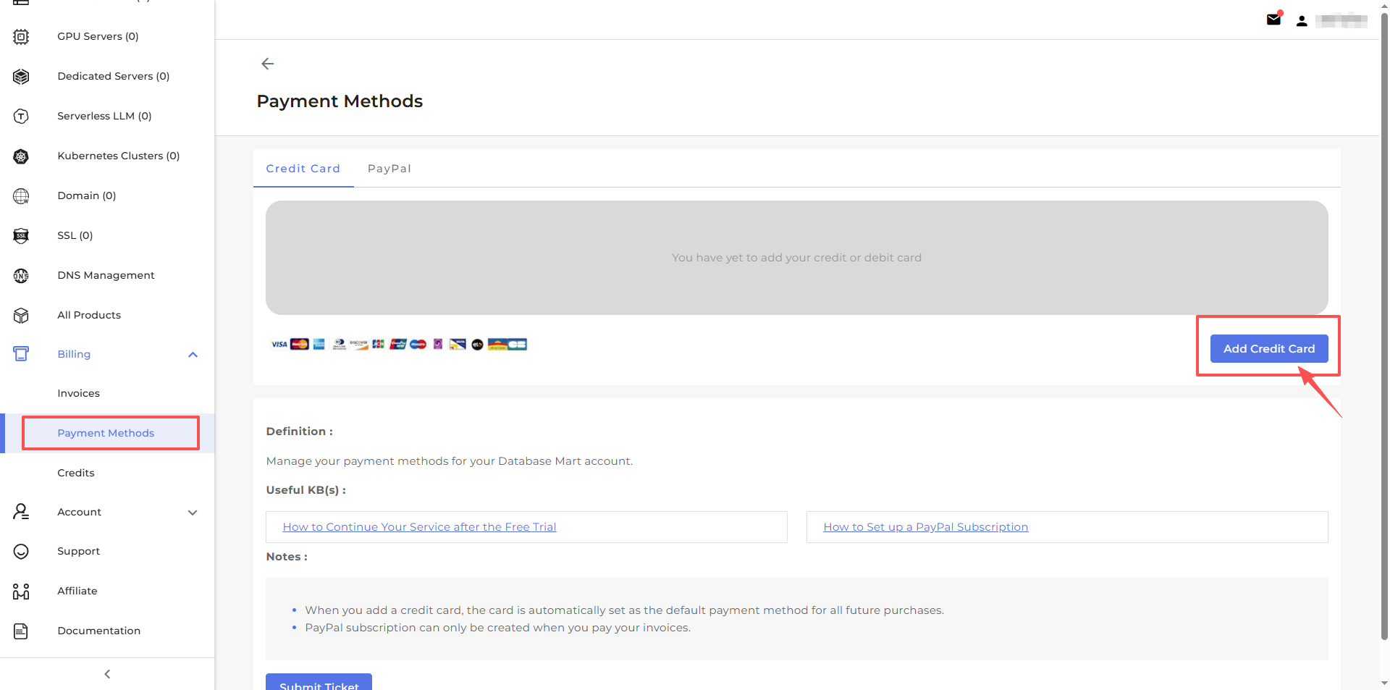The height and width of the screenshot is (690, 1390).
Task: Open Invoices in the Billing menu
Action: (78, 393)
